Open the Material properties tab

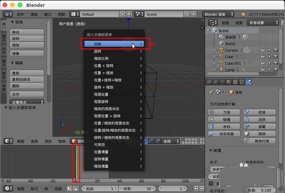click(x=229, y=82)
